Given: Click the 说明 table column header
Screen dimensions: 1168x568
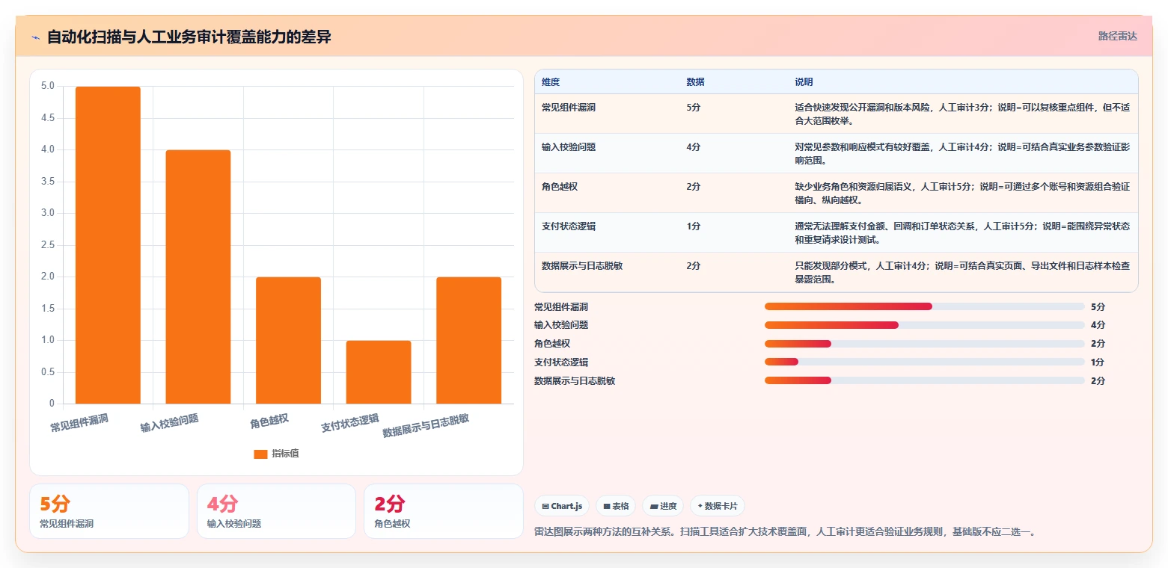Looking at the screenshot, I should 804,82.
